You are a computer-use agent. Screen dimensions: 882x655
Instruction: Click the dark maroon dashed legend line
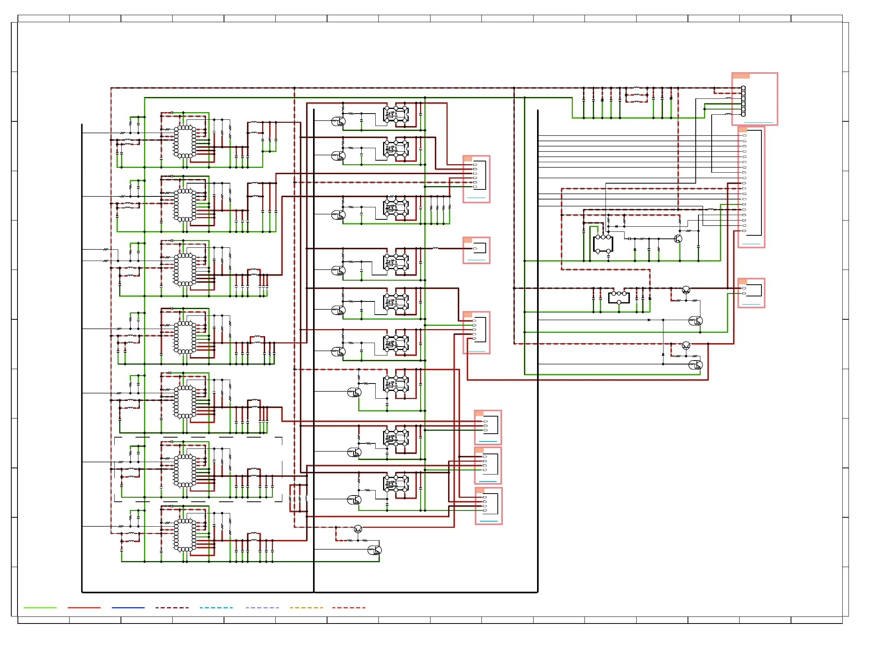click(172, 608)
